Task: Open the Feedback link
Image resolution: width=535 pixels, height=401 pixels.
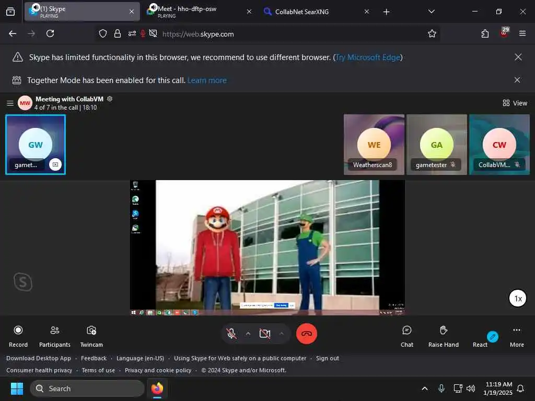Action: coord(94,358)
